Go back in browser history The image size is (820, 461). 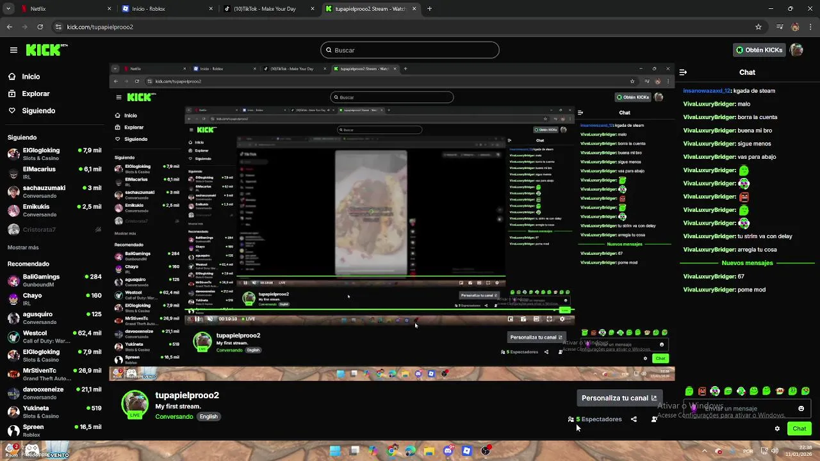9,27
